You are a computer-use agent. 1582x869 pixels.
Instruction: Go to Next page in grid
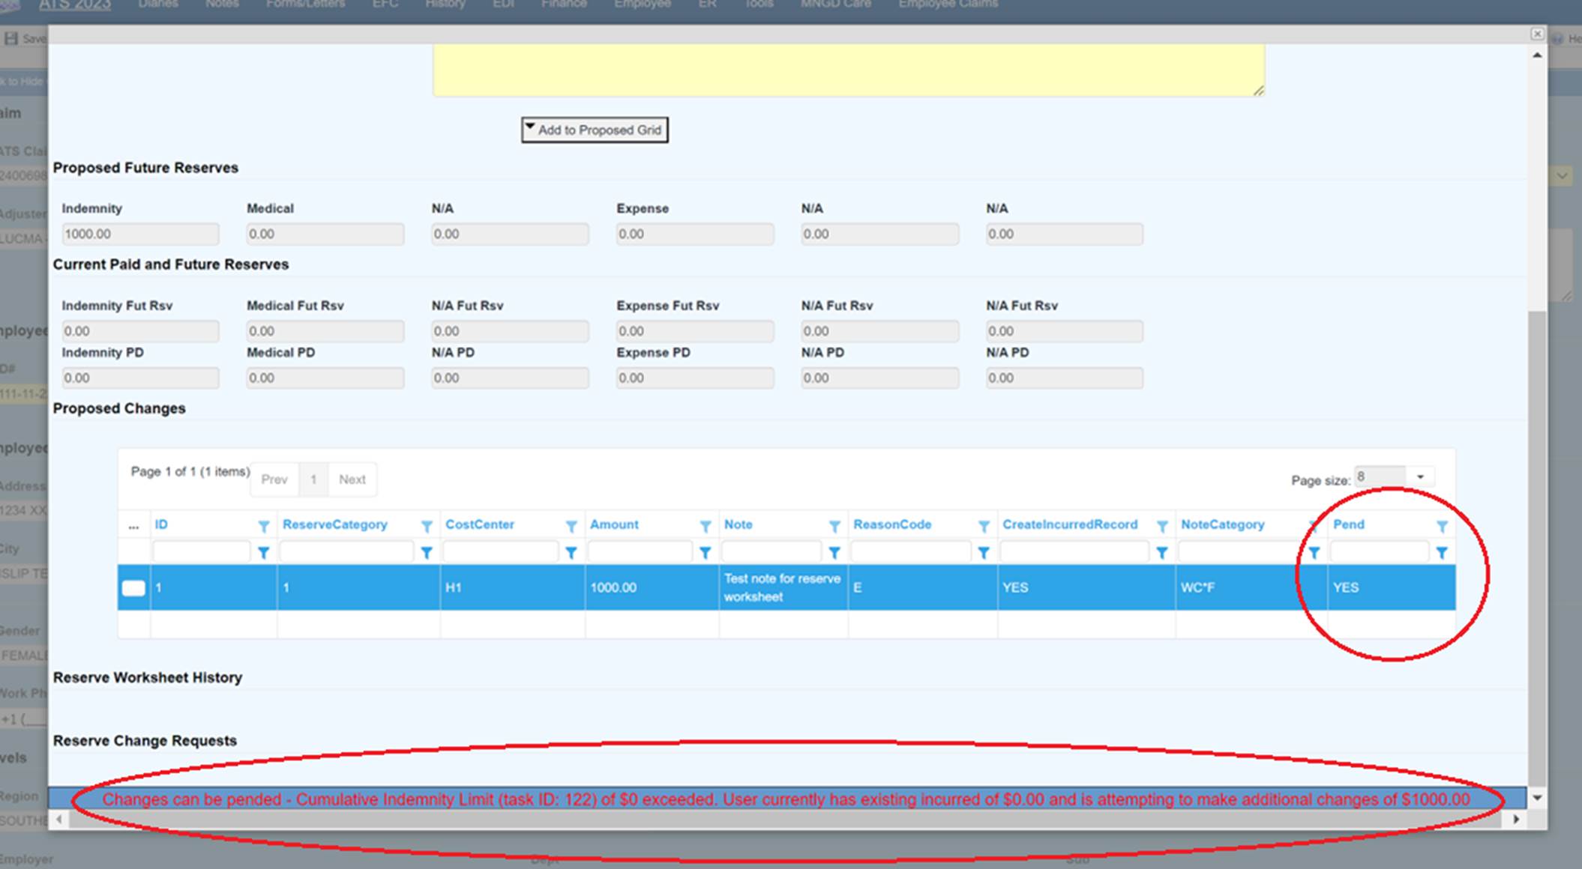[x=352, y=479]
